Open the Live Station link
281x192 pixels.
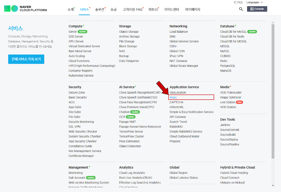click(228, 102)
